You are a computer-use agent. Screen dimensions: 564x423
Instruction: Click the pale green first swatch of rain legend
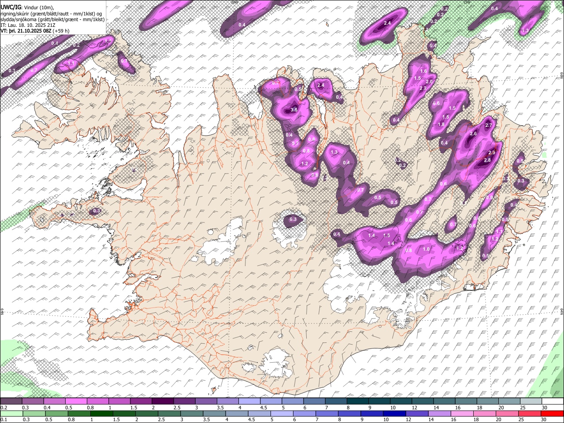tap(11, 414)
